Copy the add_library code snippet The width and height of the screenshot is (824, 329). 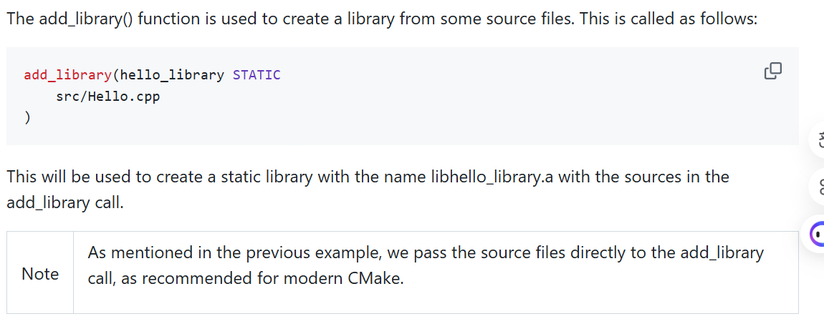[772, 71]
